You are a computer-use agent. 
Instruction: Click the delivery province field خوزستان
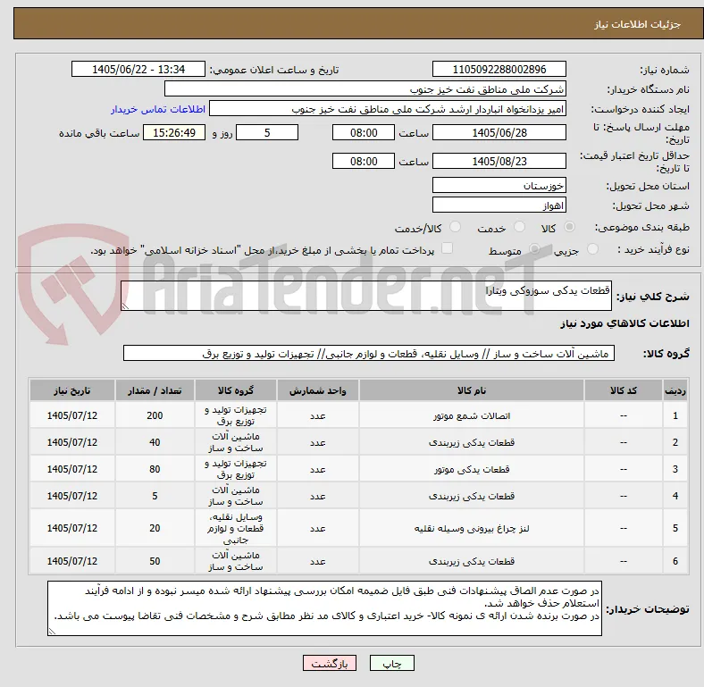pos(499,185)
